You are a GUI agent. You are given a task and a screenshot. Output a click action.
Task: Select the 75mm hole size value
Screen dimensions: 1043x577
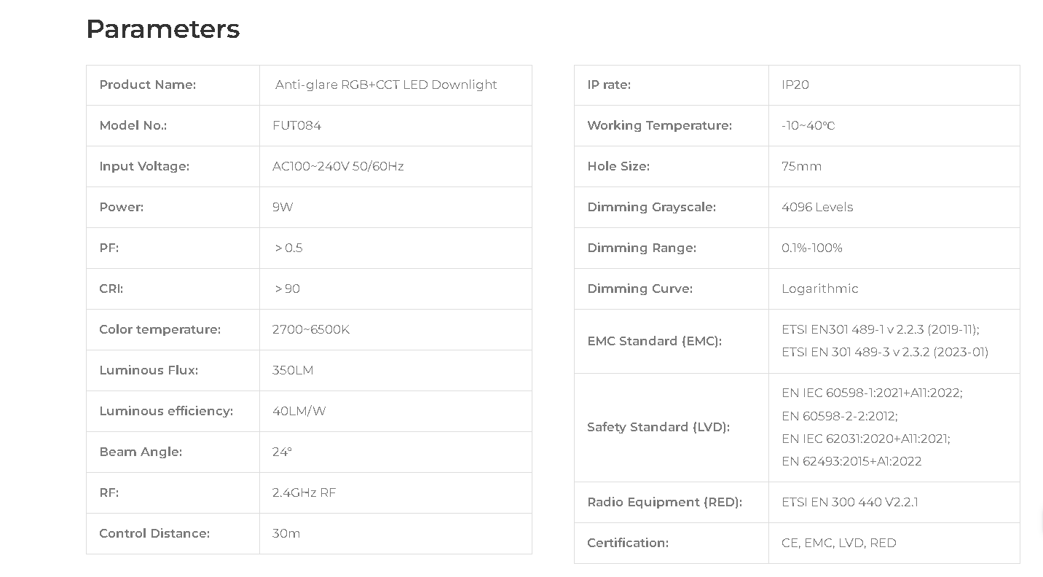(801, 166)
